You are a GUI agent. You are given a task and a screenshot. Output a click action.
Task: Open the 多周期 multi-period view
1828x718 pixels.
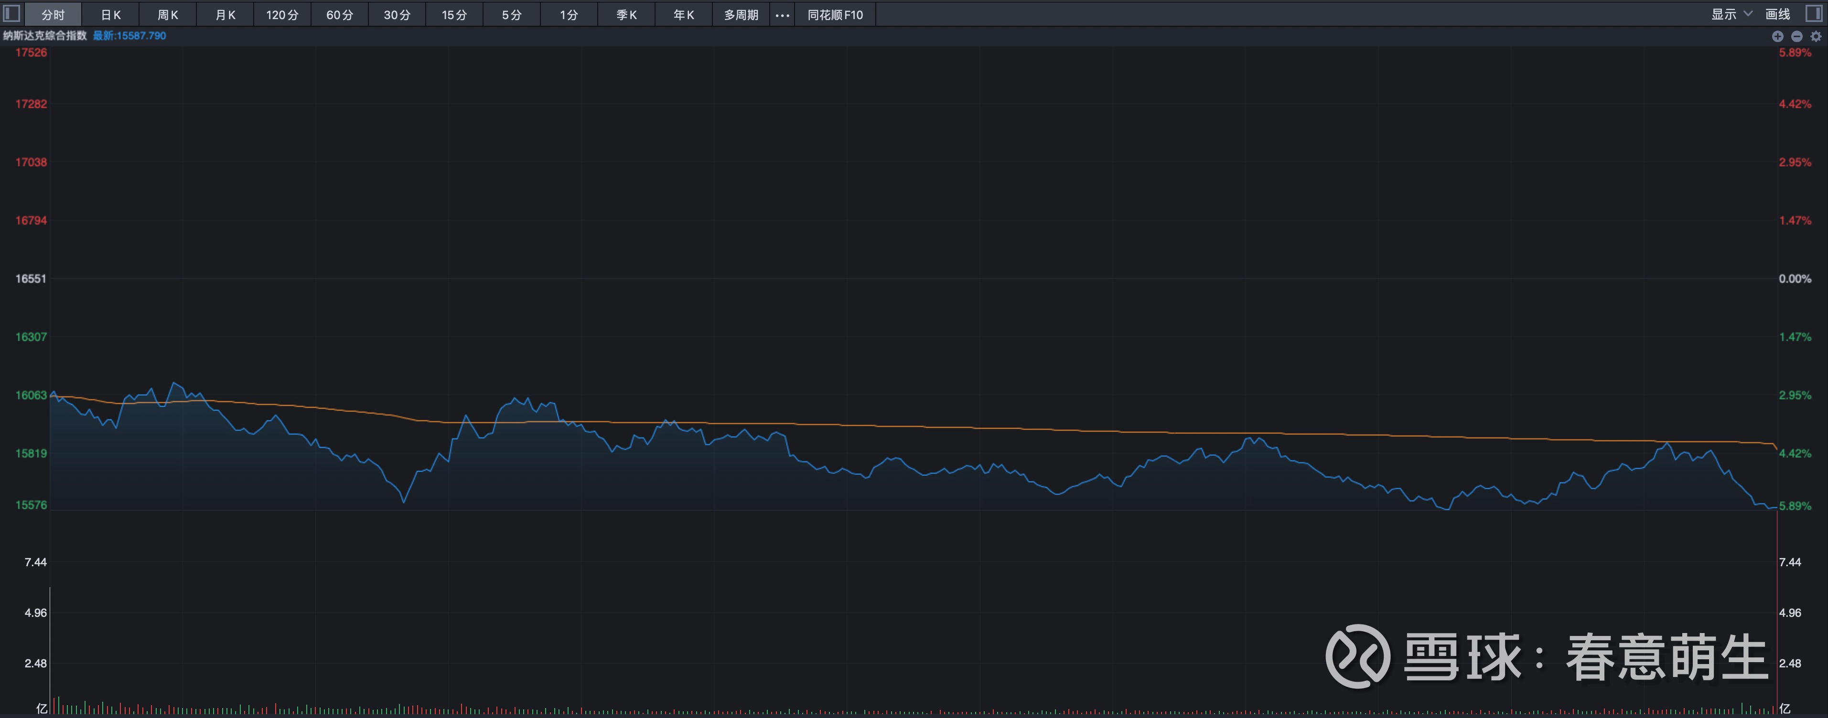(x=741, y=15)
